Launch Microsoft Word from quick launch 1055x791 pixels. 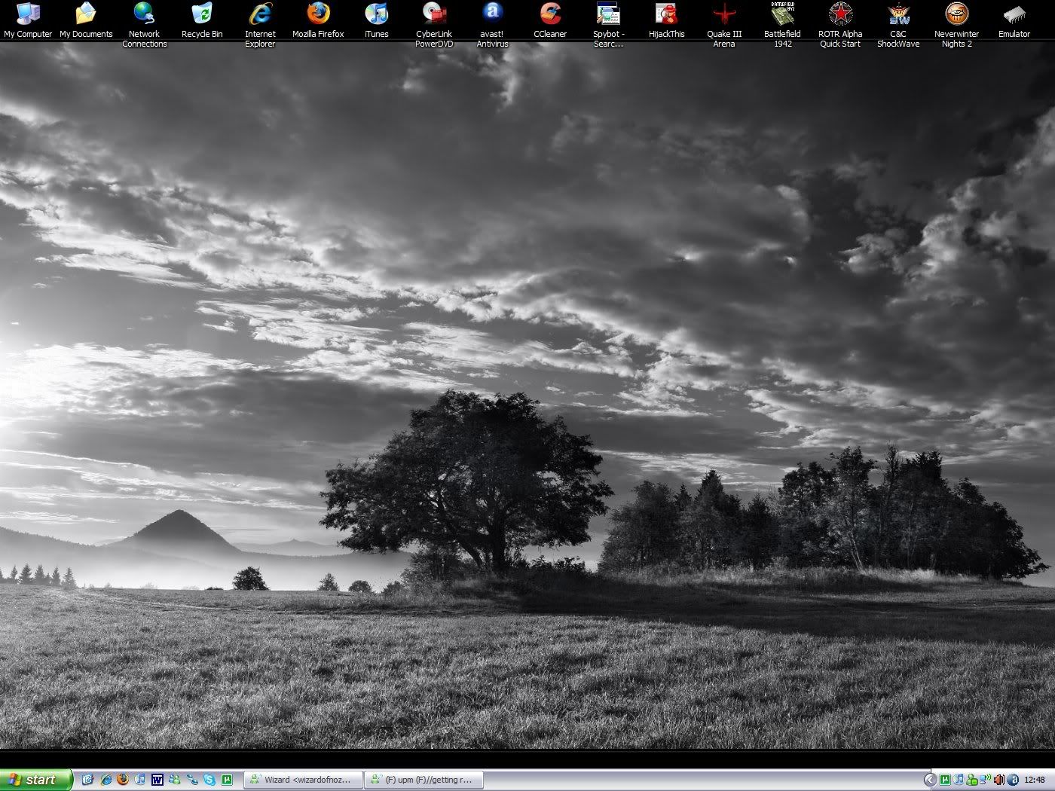click(157, 780)
